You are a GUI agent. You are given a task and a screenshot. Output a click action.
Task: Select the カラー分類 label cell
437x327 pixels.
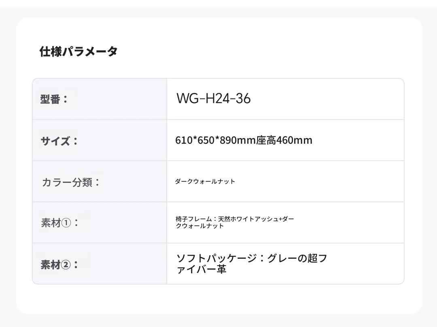100,181
